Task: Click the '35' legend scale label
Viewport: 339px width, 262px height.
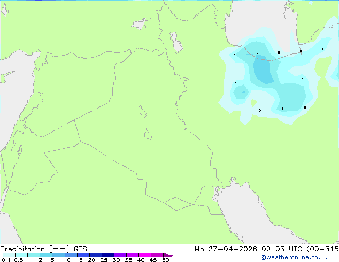Action: coord(128,260)
